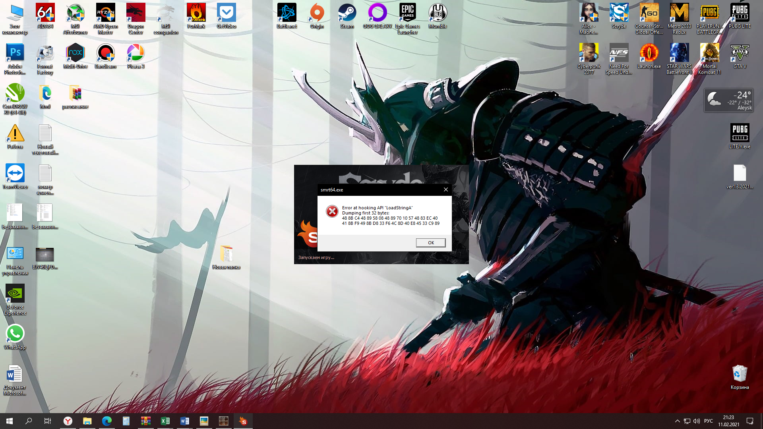Open the notification center icon
The height and width of the screenshot is (429, 763).
[x=750, y=421]
